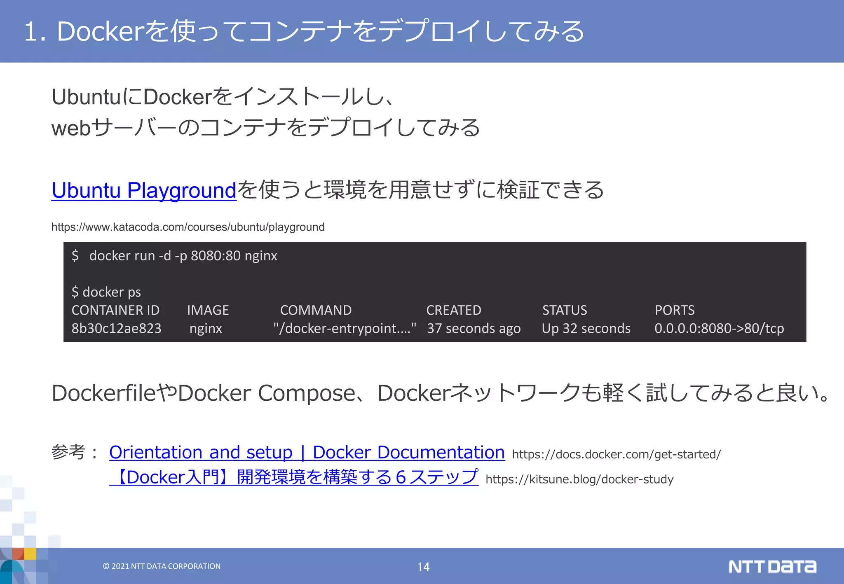Click the 'docker run -d -p 8080:80 nginx' command
The width and height of the screenshot is (844, 584).
tap(183, 256)
